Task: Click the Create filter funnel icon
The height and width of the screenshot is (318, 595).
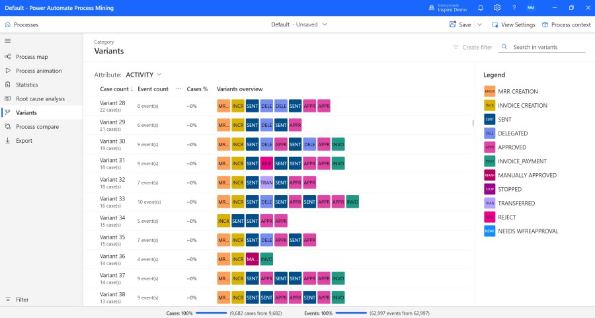Action: pos(456,47)
